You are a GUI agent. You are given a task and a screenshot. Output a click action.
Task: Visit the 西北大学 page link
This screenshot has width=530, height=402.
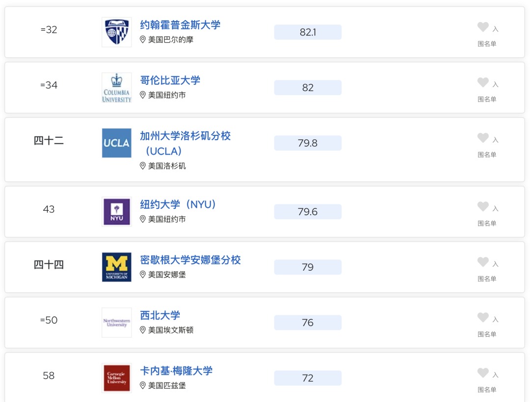pos(160,315)
